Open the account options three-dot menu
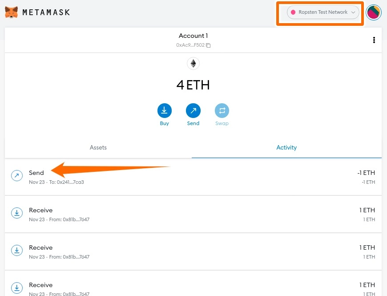387x296 pixels. tap(374, 40)
